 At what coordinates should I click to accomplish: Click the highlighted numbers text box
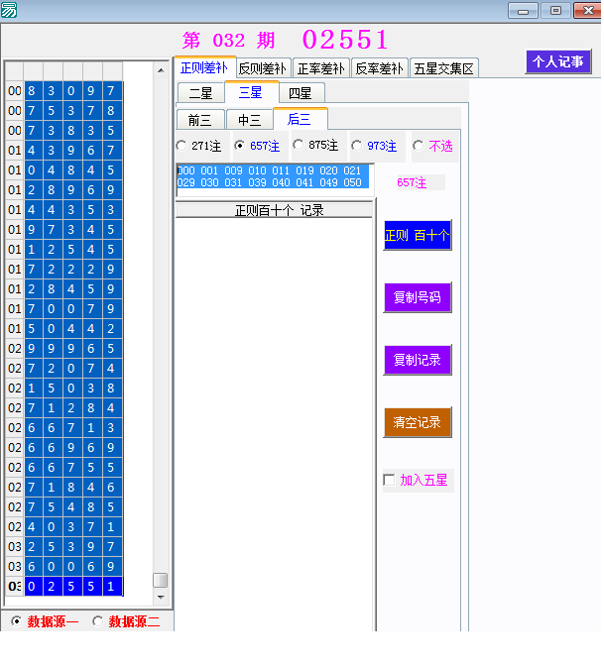(x=275, y=180)
